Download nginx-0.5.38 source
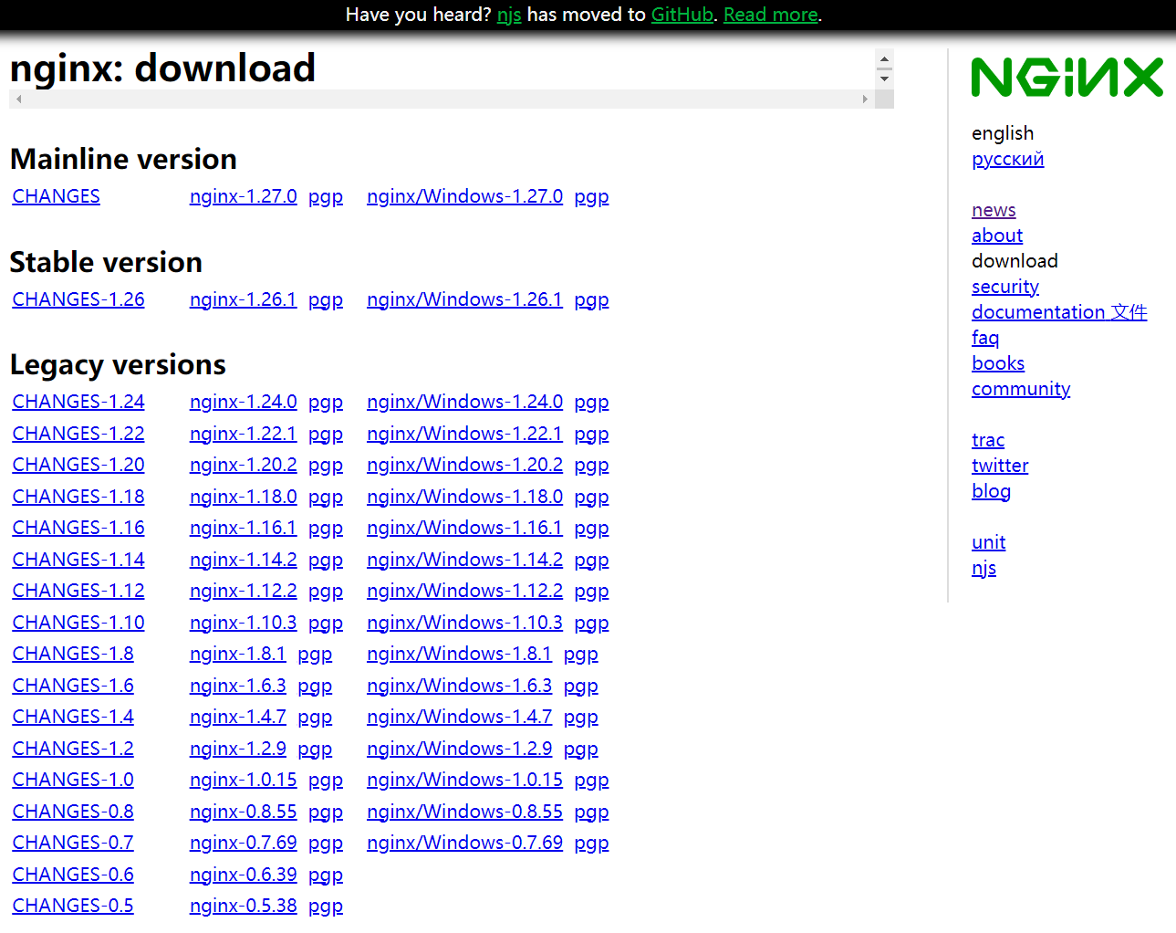Viewport: 1176px width, 933px height. (243, 906)
